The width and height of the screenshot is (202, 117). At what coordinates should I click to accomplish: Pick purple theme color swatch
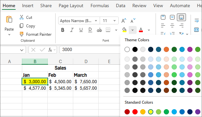tap(190, 49)
